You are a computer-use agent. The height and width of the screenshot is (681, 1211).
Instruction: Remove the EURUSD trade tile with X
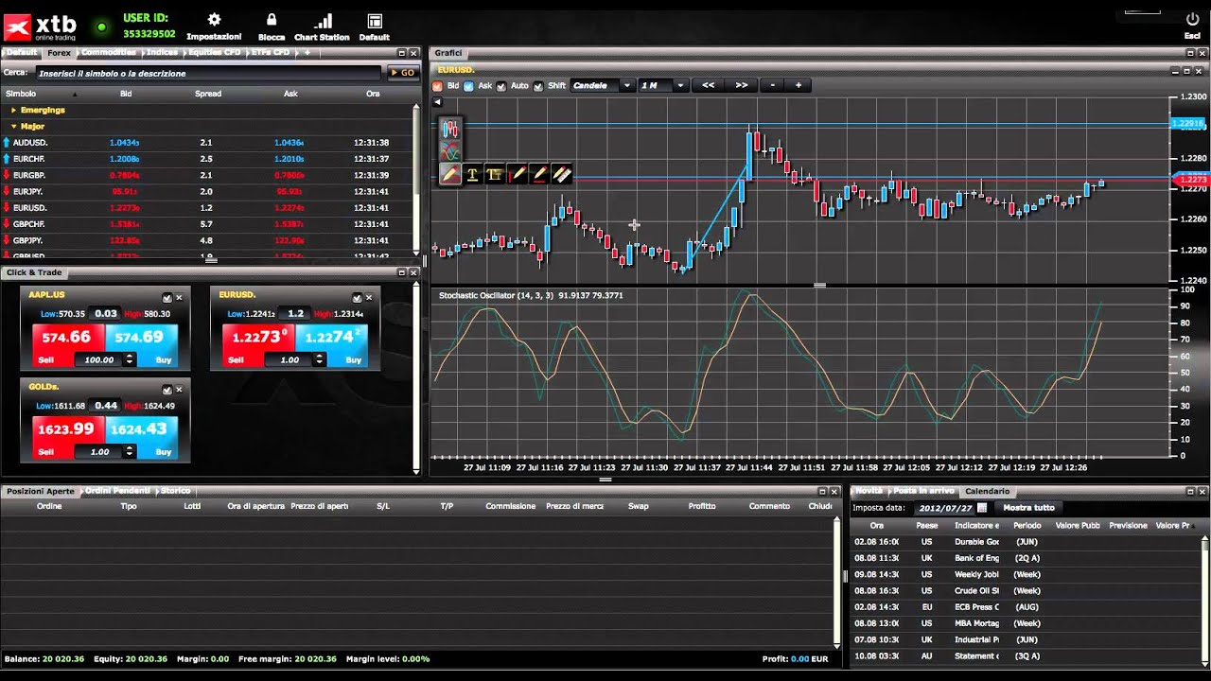[x=370, y=297]
